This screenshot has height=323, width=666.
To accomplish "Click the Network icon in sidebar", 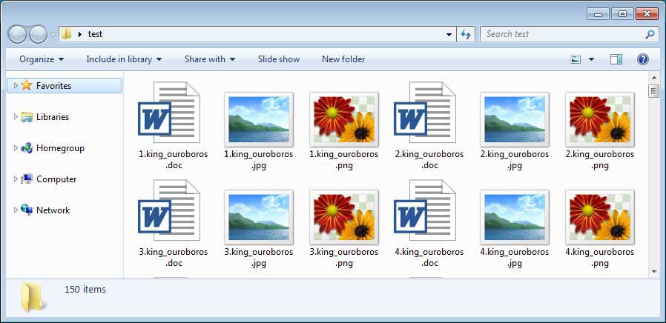I will click(27, 210).
